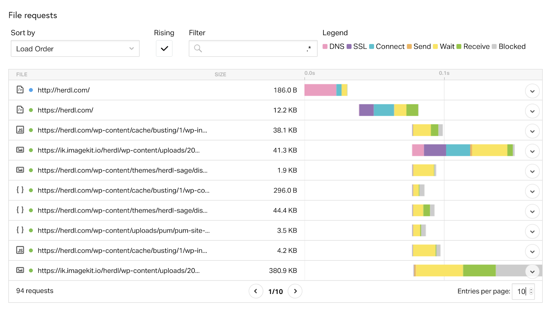Toggle the Rising checkbox

tap(164, 48)
